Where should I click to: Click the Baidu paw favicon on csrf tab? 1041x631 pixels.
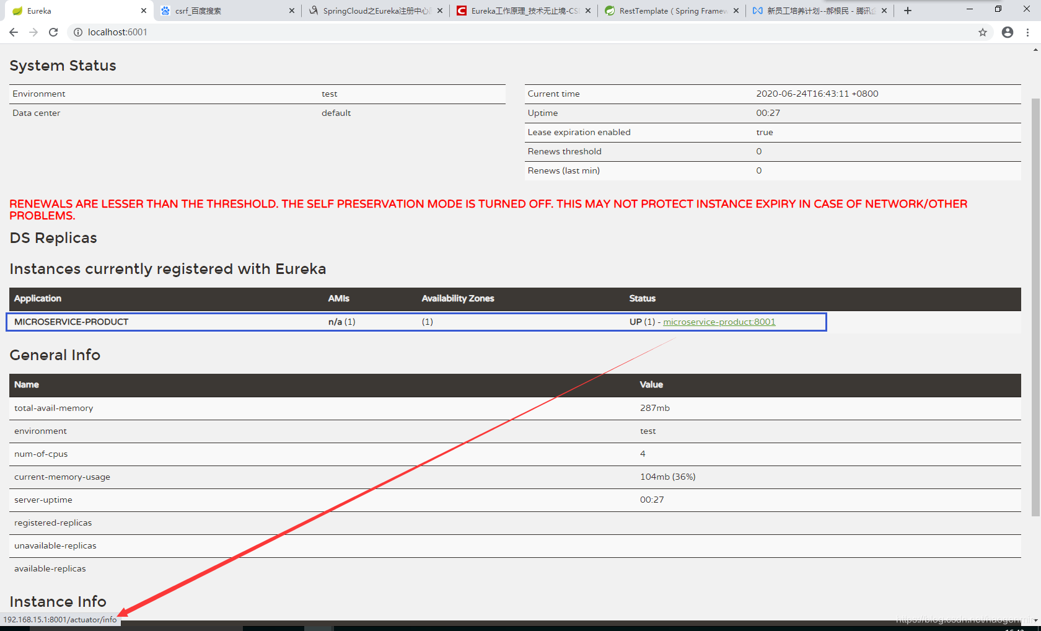(x=165, y=11)
